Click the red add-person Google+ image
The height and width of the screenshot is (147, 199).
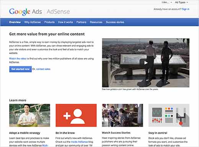tap(76, 115)
